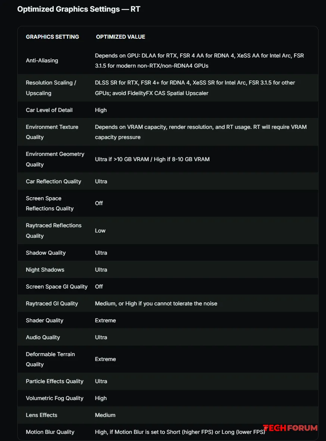Click Low value for Raytraced Reflections Quality

tap(100, 231)
